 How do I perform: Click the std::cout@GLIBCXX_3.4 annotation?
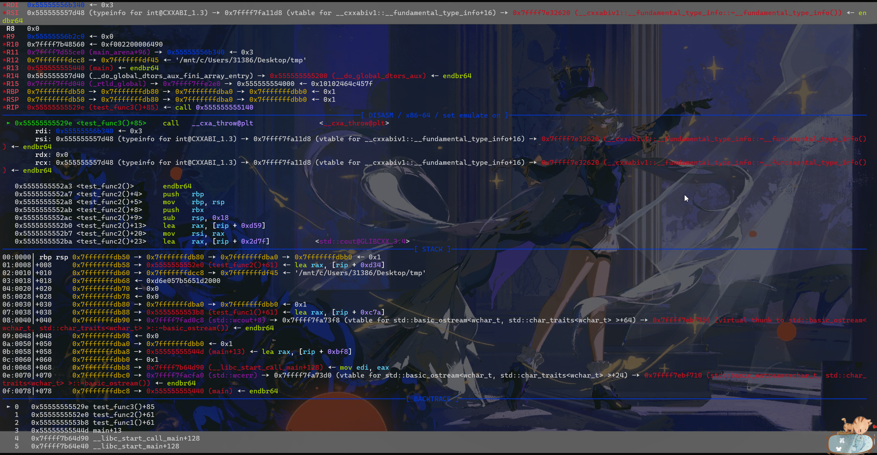[362, 241]
